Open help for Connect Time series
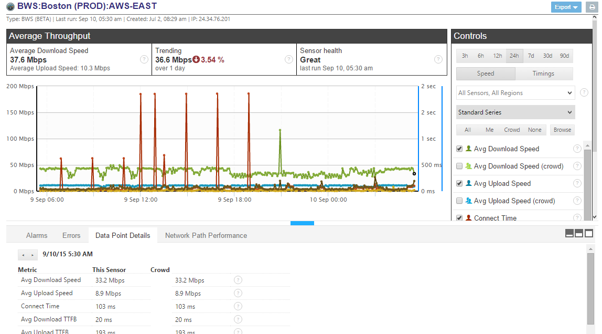Screen dimensions: 602x334 pos(577,217)
